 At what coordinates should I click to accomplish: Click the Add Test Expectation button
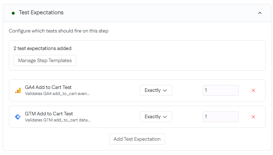pyautogui.click(x=137, y=139)
